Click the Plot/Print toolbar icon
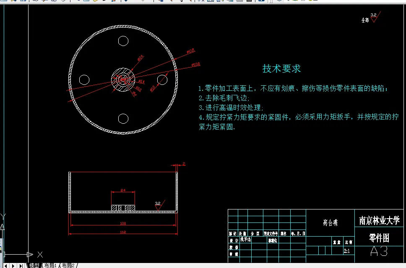This screenshot has height=268, width=406. click(x=35, y=2)
